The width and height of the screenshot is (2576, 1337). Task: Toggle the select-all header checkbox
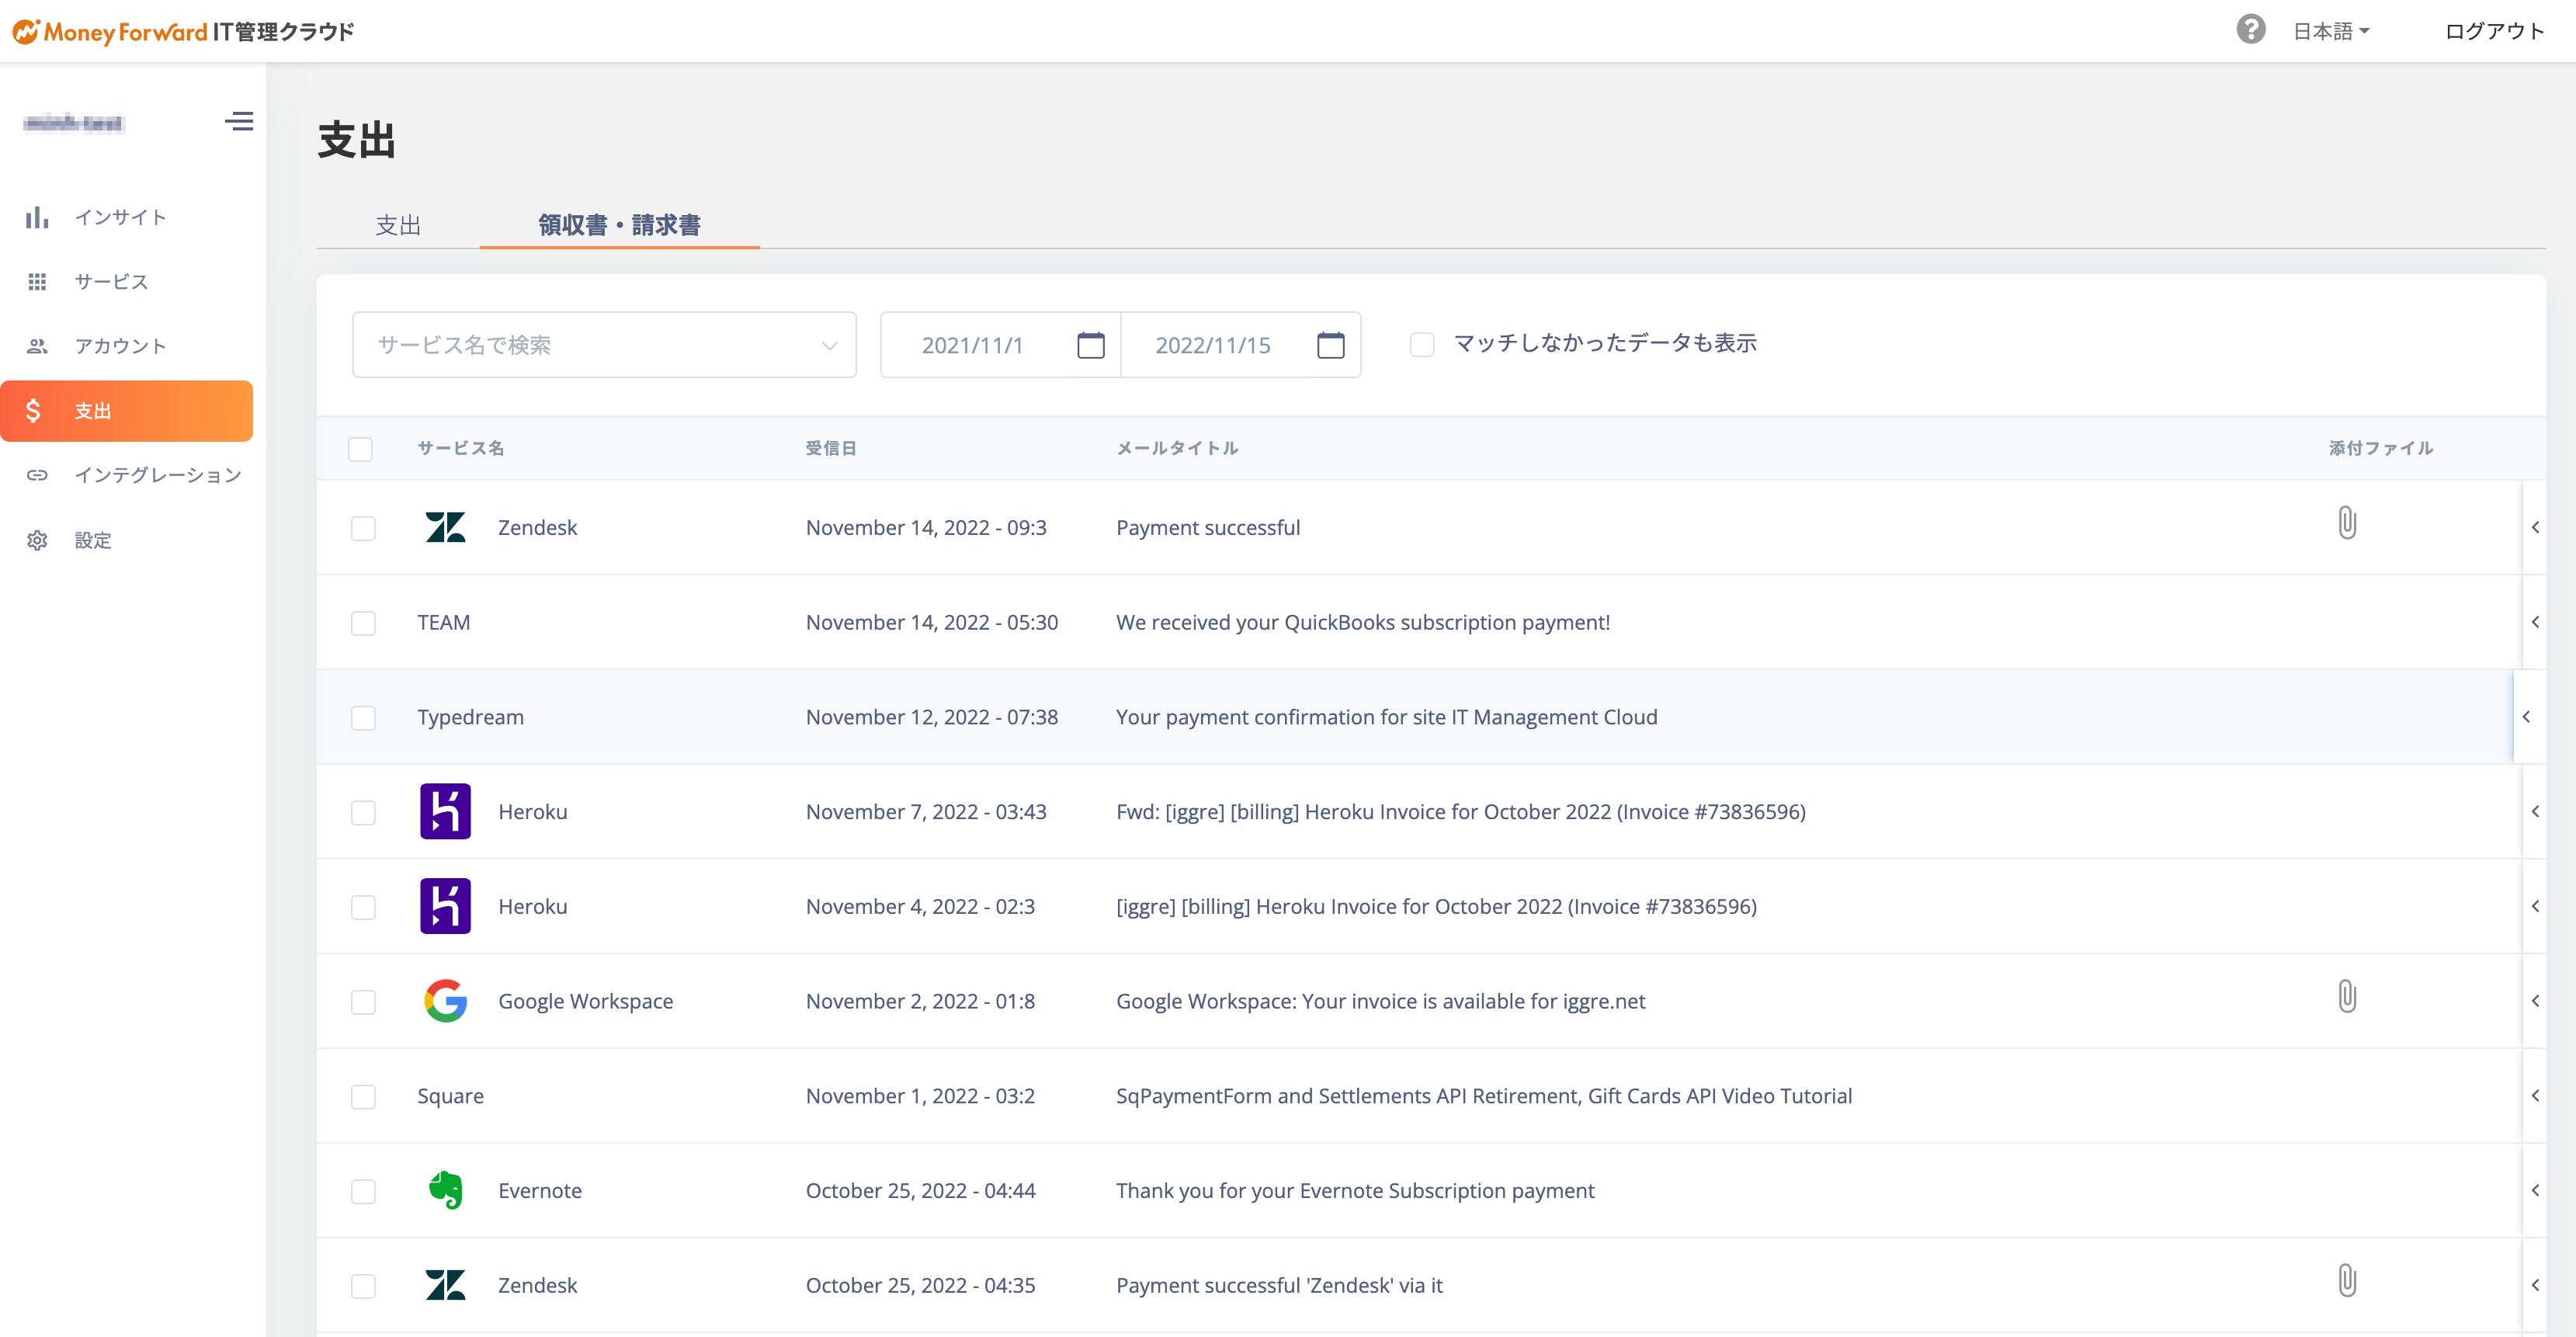360,449
